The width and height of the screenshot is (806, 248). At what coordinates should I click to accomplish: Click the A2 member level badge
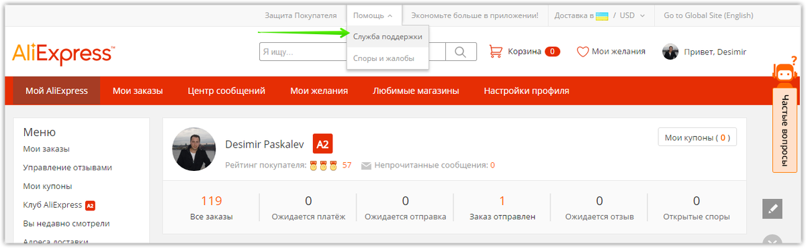click(323, 144)
